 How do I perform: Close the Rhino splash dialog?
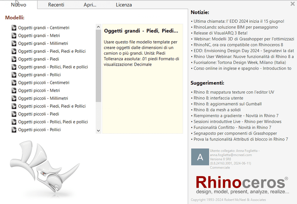coord(293,4)
